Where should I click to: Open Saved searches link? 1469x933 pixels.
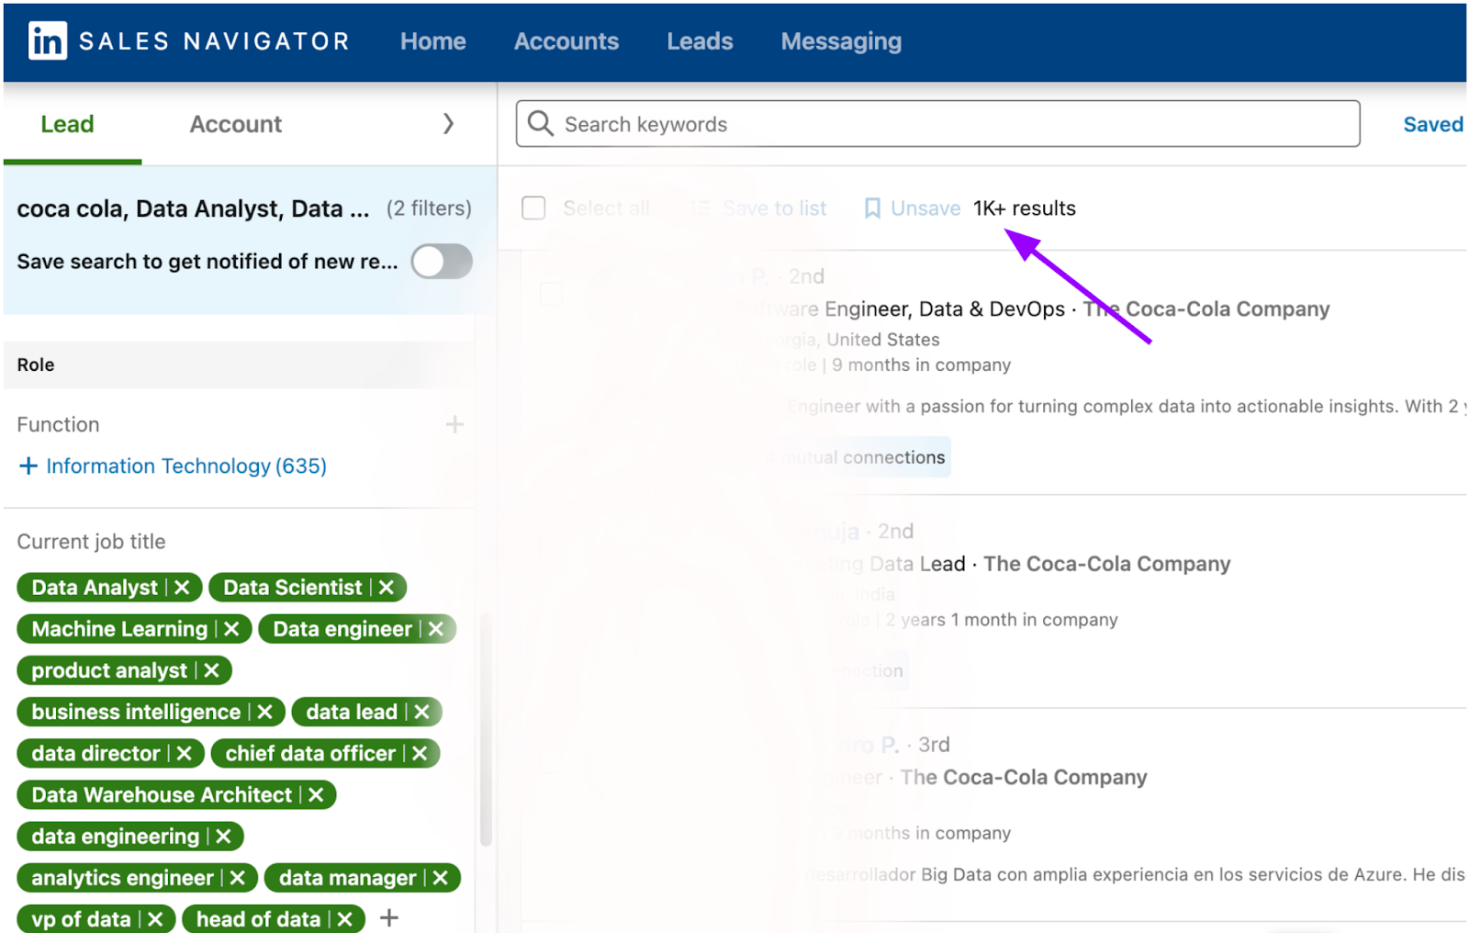[1433, 124]
